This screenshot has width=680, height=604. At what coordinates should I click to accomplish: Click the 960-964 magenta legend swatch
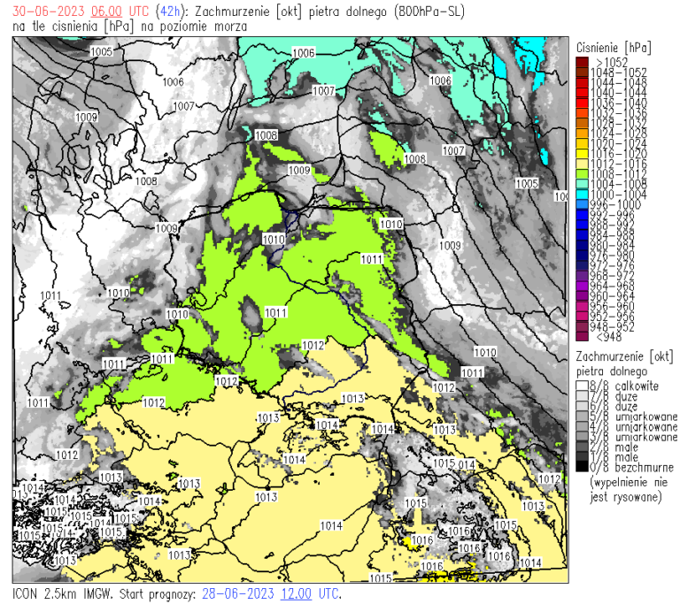[x=582, y=296]
